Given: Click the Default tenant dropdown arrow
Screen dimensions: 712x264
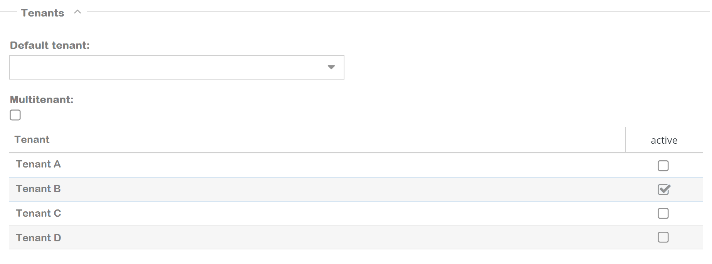Looking at the screenshot, I should [331, 67].
